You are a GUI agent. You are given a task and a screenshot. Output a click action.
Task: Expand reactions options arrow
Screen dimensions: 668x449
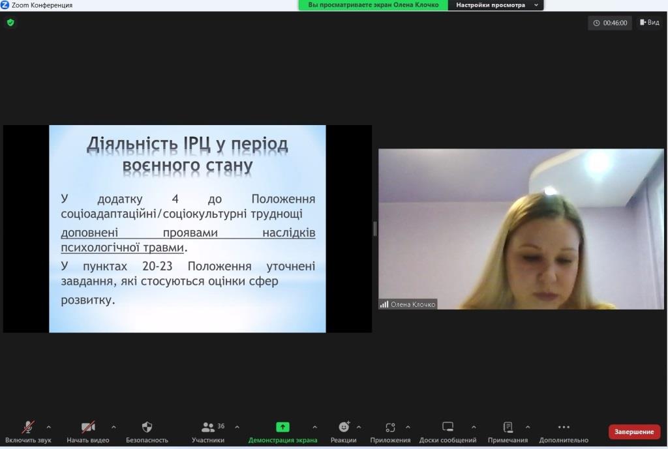(359, 427)
